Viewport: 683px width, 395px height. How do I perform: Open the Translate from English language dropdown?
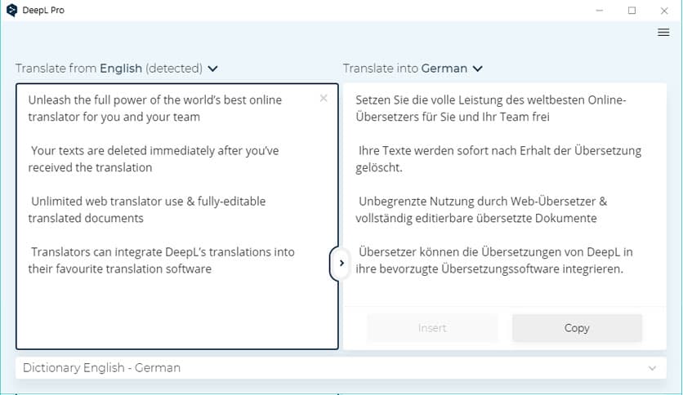[116, 69]
